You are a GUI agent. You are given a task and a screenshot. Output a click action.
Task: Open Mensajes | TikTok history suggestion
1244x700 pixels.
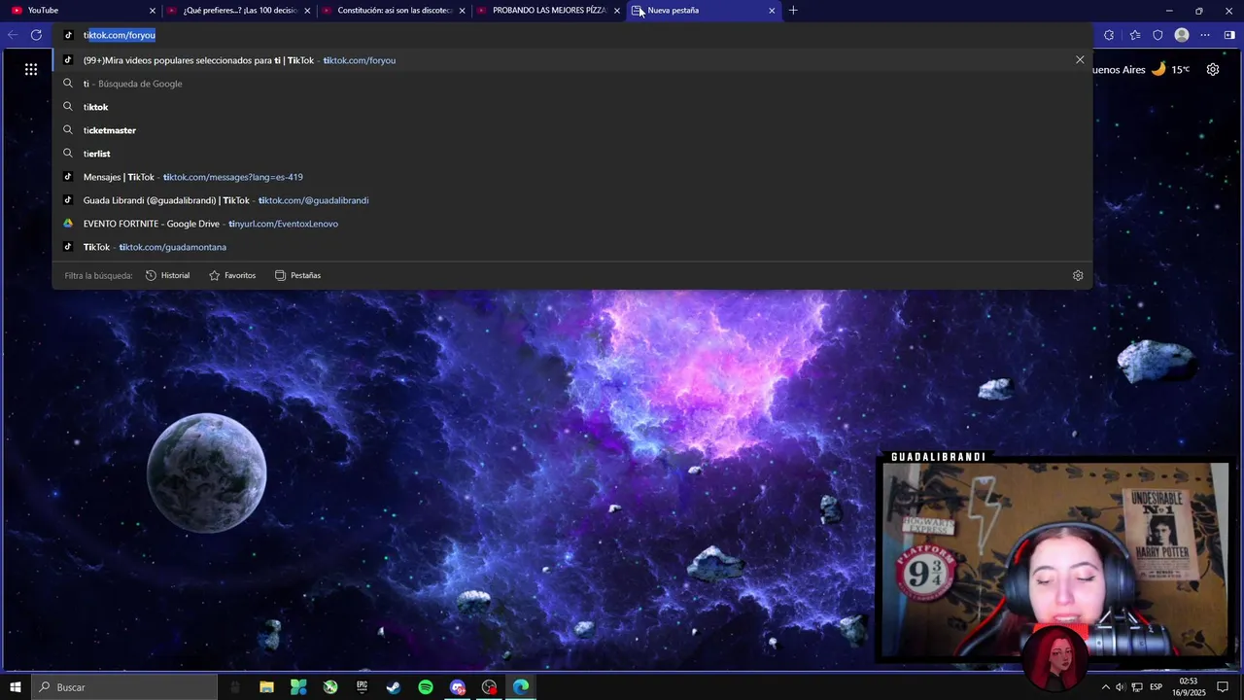pos(573,177)
